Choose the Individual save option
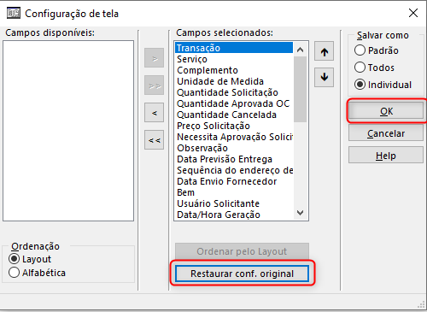The image size is (427, 312). (x=360, y=85)
